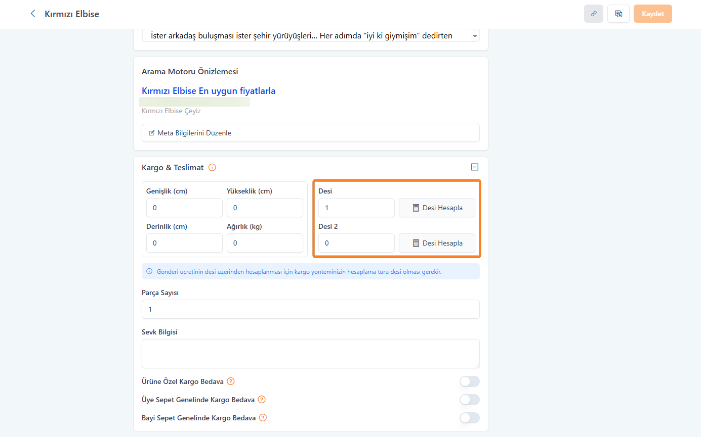
Task: Click help icon beside Bayi Sepet Genelinde Kargo Bedava
Action: pos(263,418)
